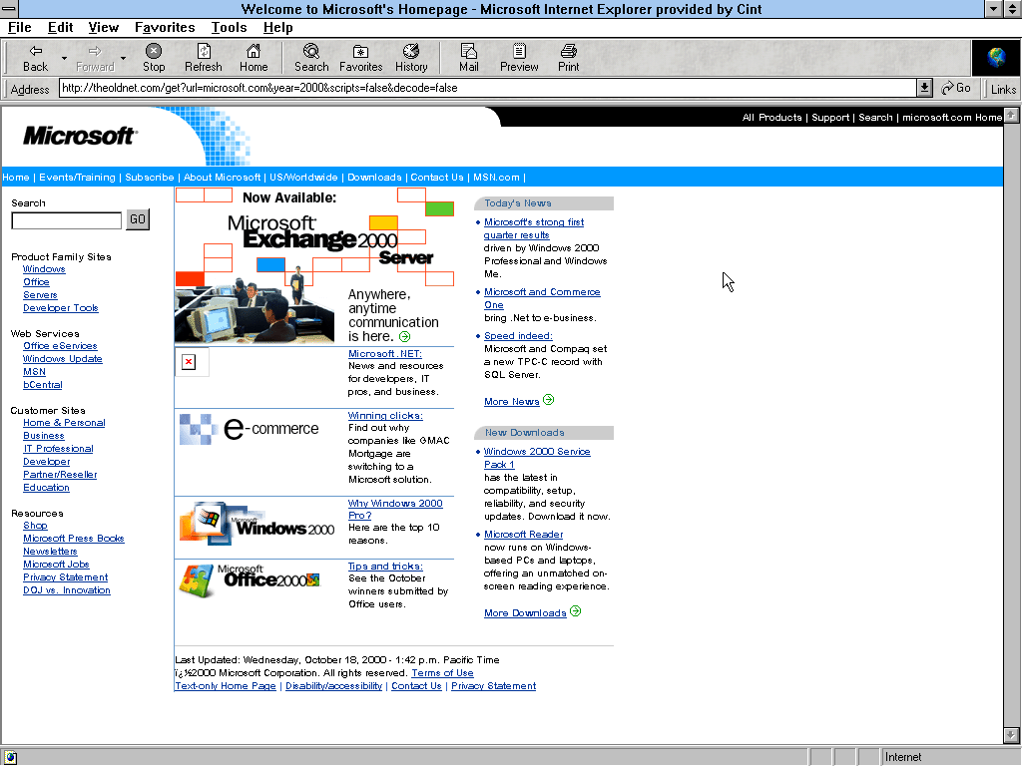Click the scrollbar up arrow
This screenshot has width=1022, height=766.
coord(1011,116)
